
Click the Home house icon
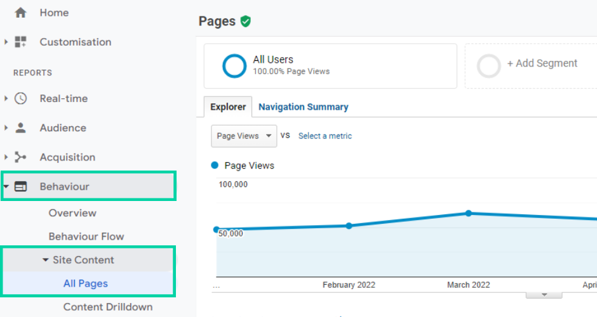pyautogui.click(x=20, y=13)
